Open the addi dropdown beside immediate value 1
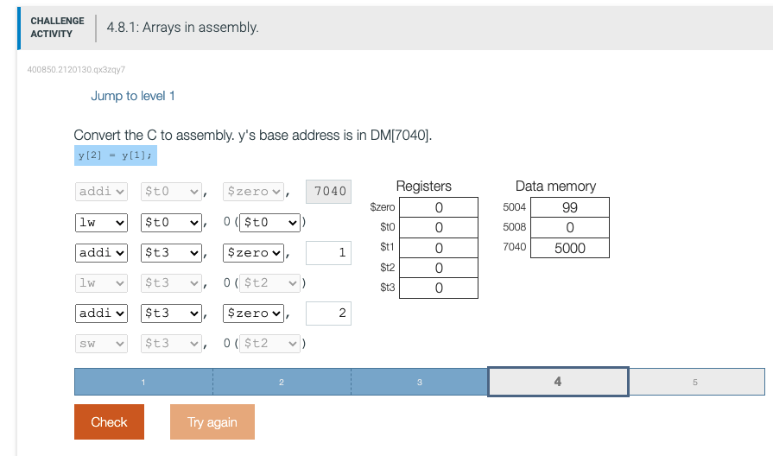Screen dimensions: 773x456 [x=101, y=253]
